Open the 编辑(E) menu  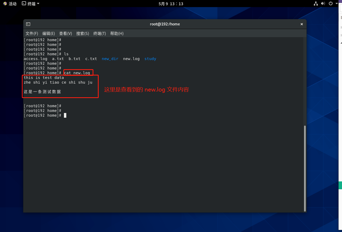tap(48, 34)
